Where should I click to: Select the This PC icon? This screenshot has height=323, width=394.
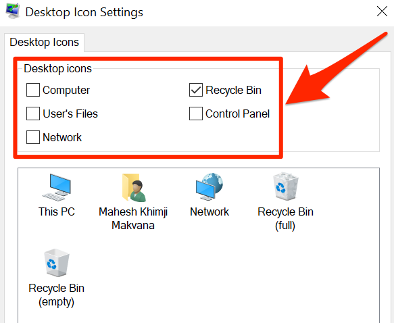pos(57,187)
